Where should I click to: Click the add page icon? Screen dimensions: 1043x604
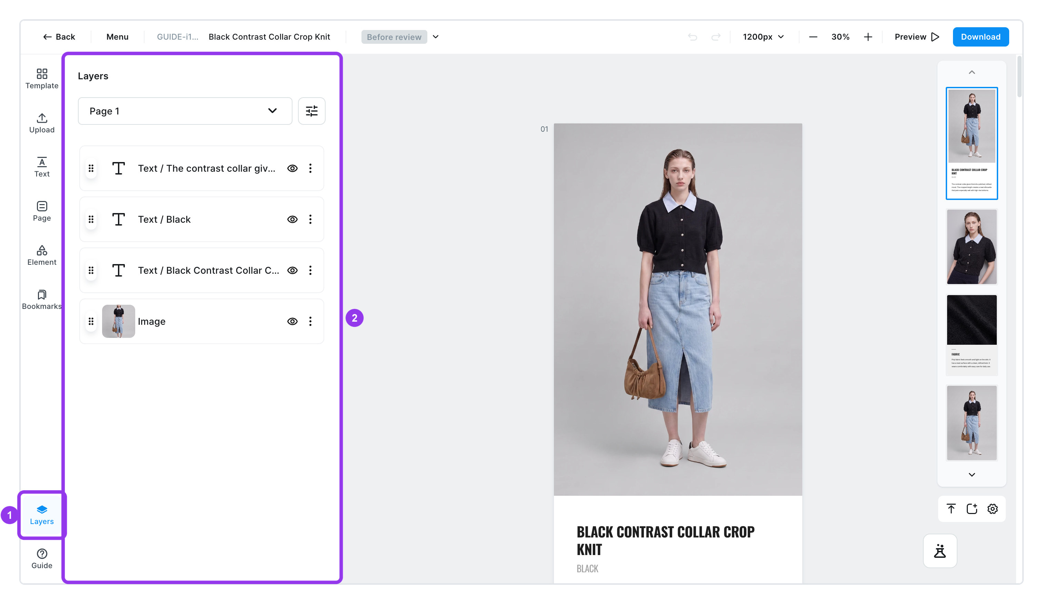point(972,509)
